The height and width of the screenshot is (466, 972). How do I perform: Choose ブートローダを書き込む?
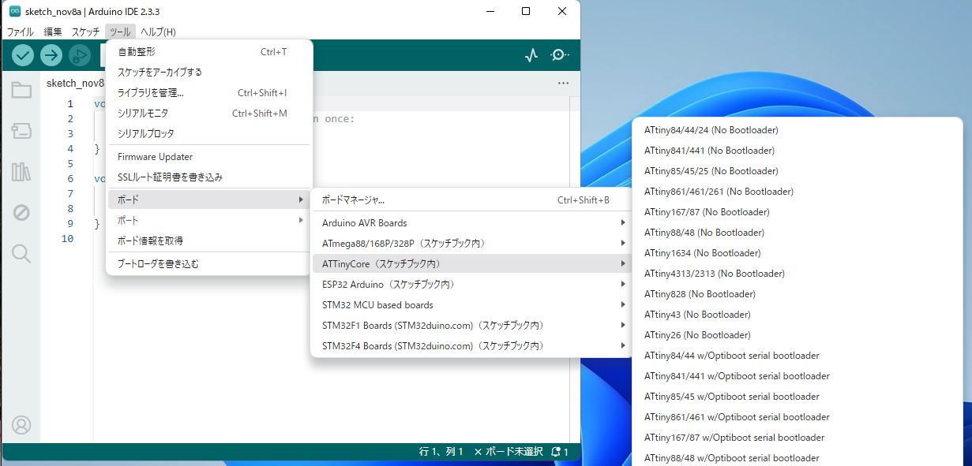pyautogui.click(x=209, y=264)
